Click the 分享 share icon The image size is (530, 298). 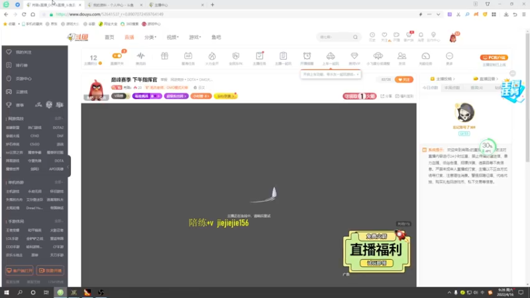386,96
